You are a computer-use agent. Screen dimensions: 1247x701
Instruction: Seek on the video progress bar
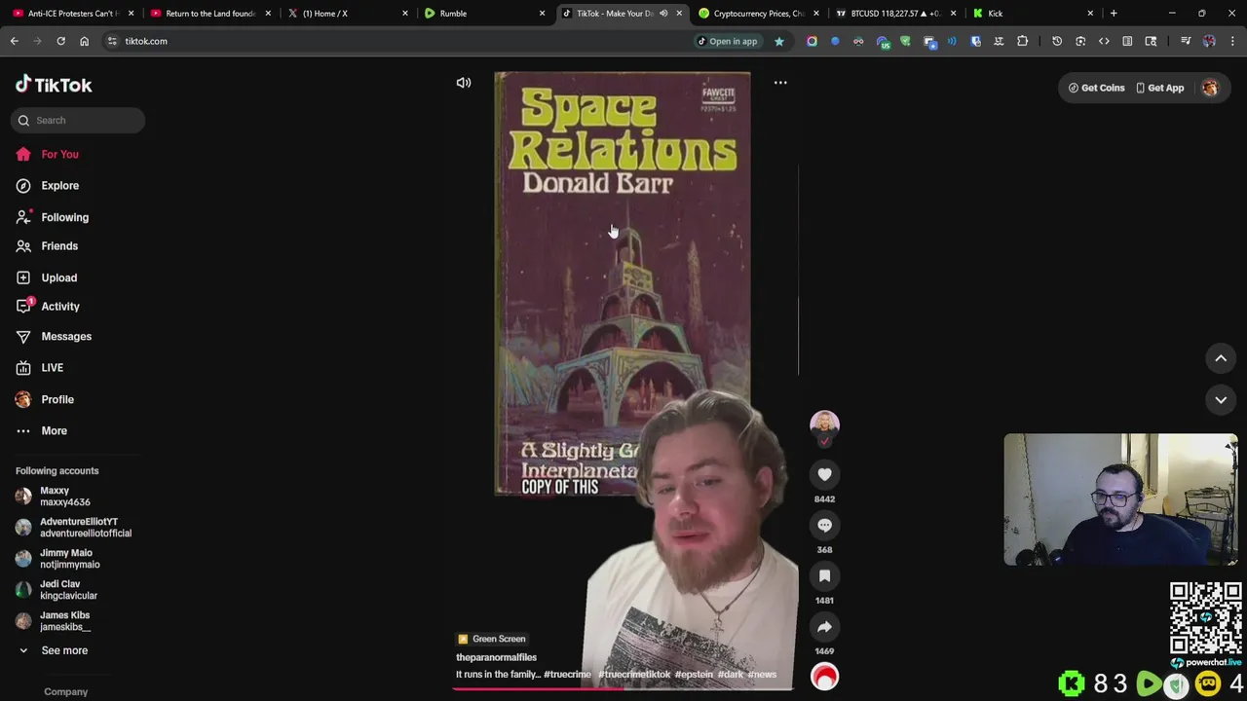point(623,688)
